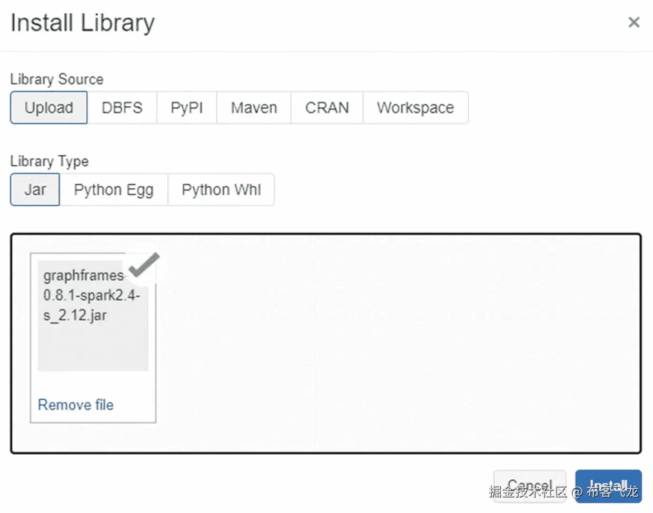Select the DBFS library source
The image size is (653, 513).
(x=122, y=107)
